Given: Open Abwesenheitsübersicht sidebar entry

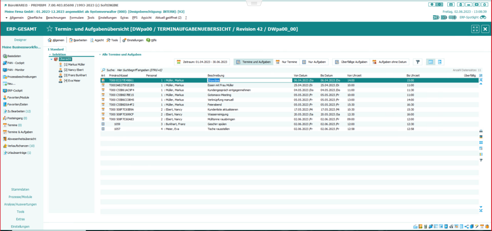Looking at the screenshot, I should pos(19,139).
